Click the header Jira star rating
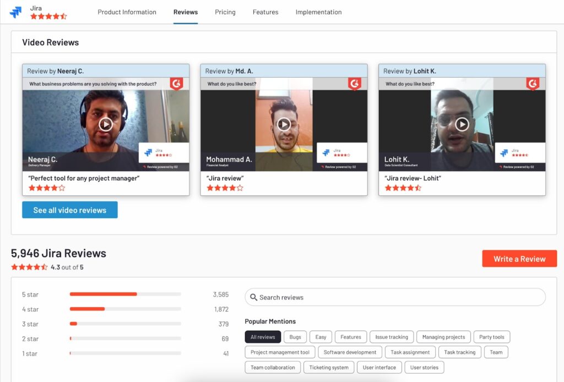 coord(48,16)
